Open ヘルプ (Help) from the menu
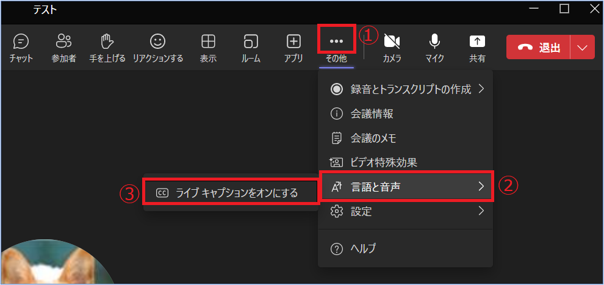This screenshot has width=604, height=285. (363, 248)
